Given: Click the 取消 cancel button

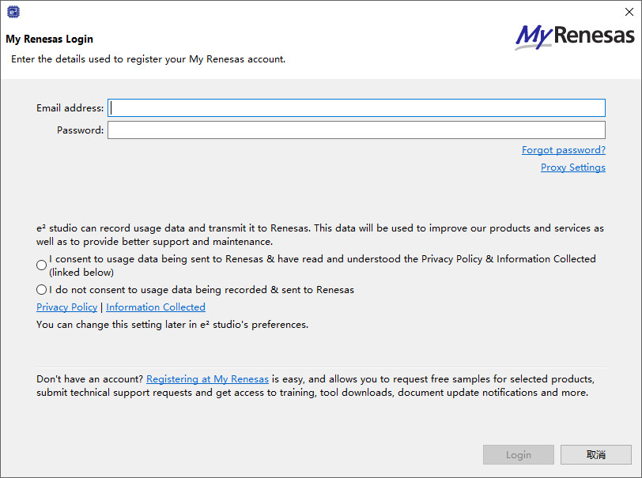Looking at the screenshot, I should tap(595, 454).
